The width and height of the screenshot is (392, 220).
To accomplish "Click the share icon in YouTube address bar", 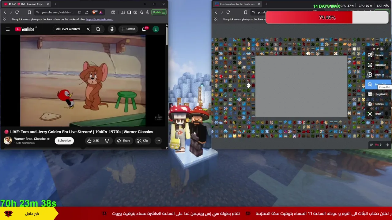I will tap(86, 12).
